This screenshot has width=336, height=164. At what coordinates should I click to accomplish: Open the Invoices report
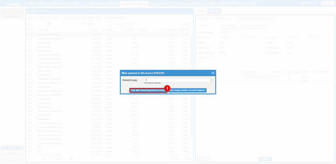pyautogui.click(x=92, y=17)
